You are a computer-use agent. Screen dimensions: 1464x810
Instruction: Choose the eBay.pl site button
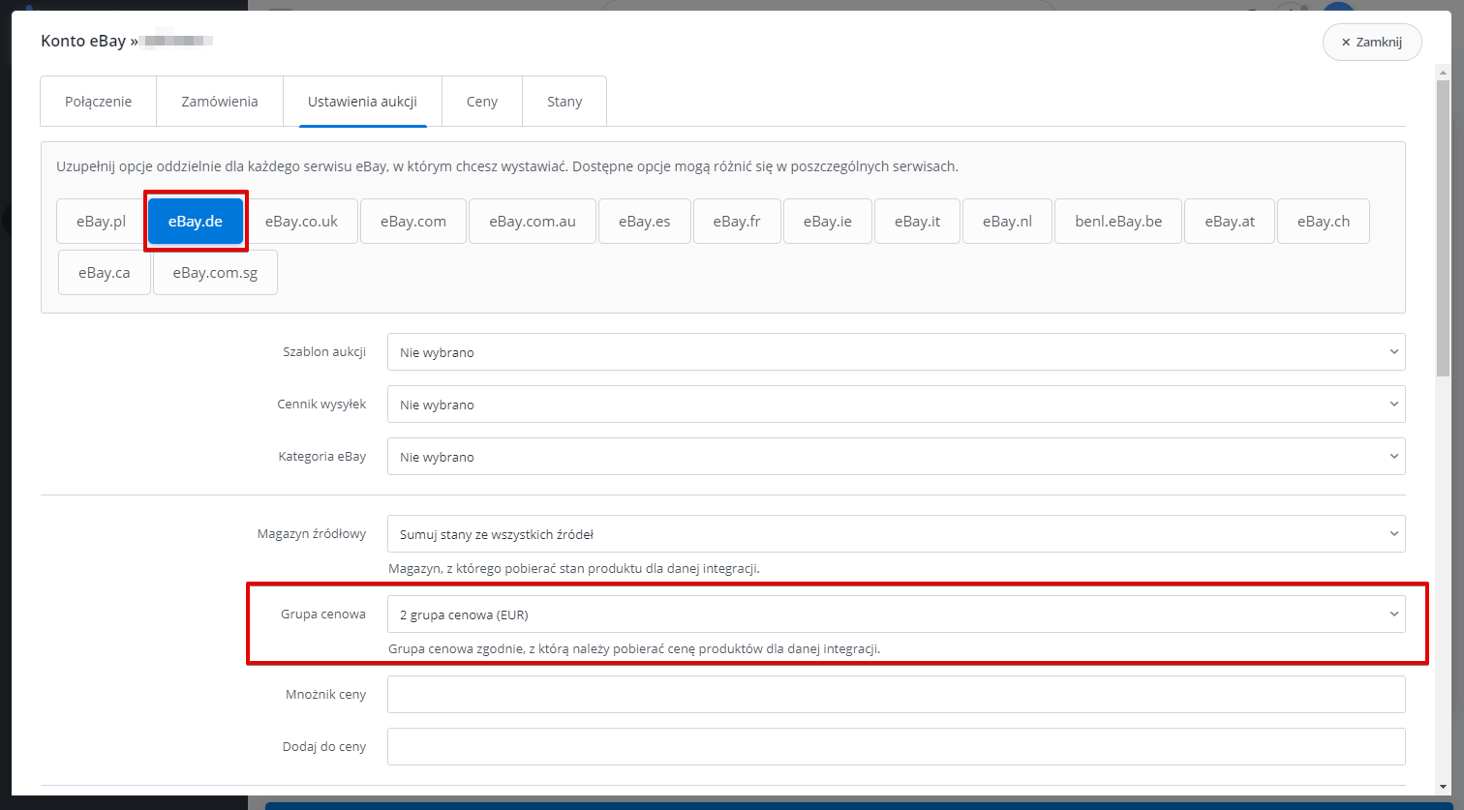tap(102, 222)
